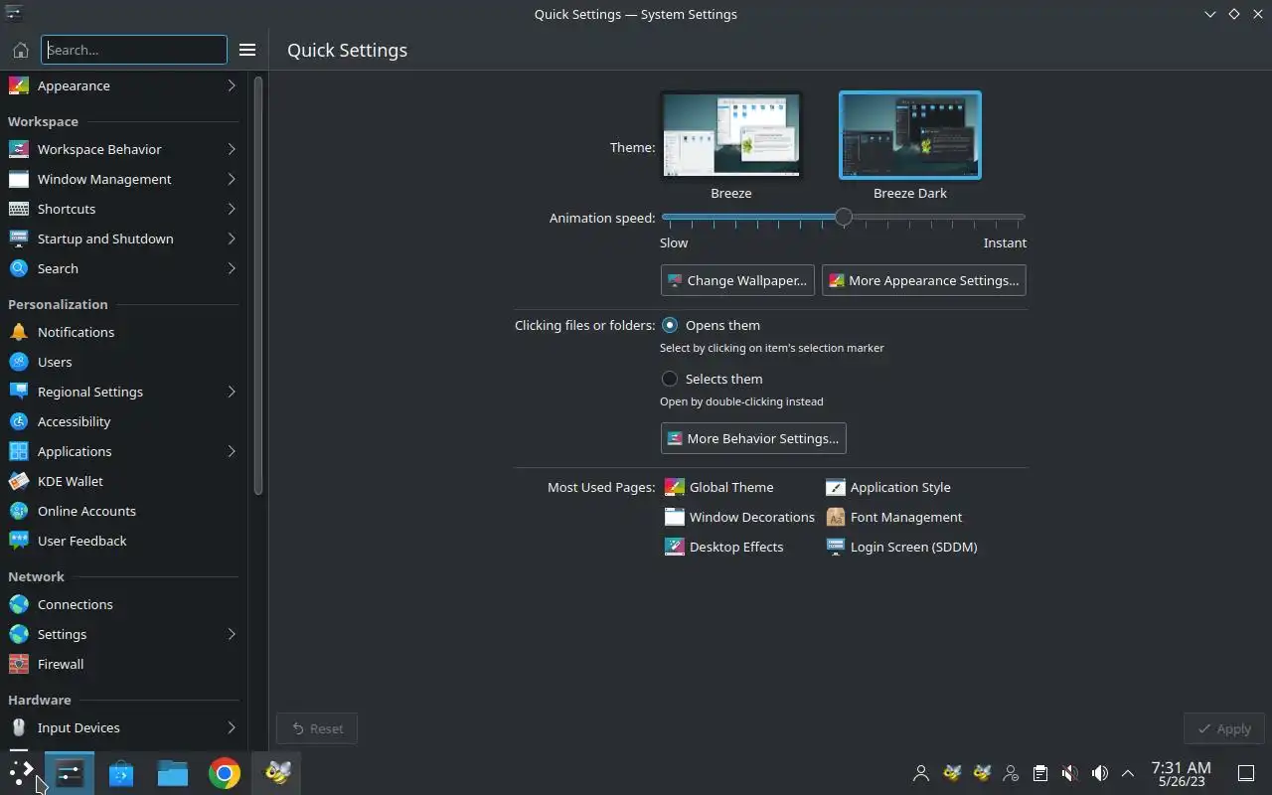Expand the Regional Settings arrow
The width and height of the screenshot is (1272, 795).
pyautogui.click(x=231, y=392)
